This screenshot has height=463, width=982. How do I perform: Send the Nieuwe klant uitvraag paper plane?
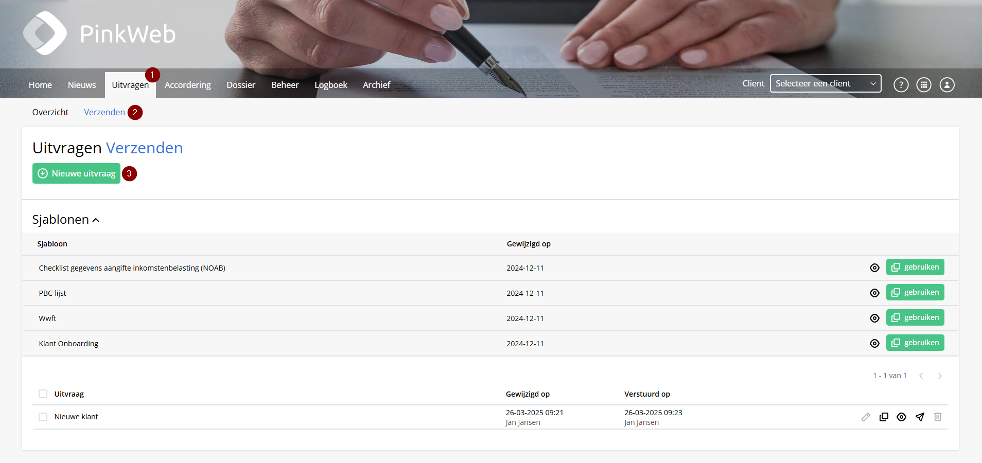(x=920, y=417)
